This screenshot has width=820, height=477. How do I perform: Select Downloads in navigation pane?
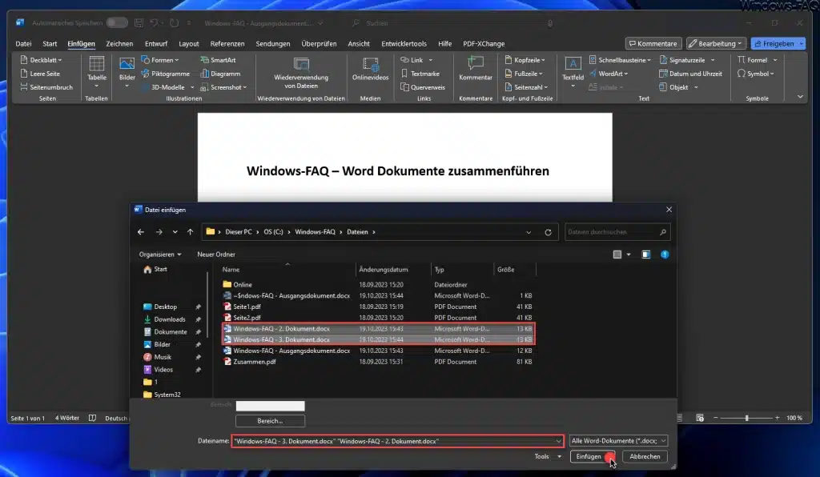click(x=170, y=319)
